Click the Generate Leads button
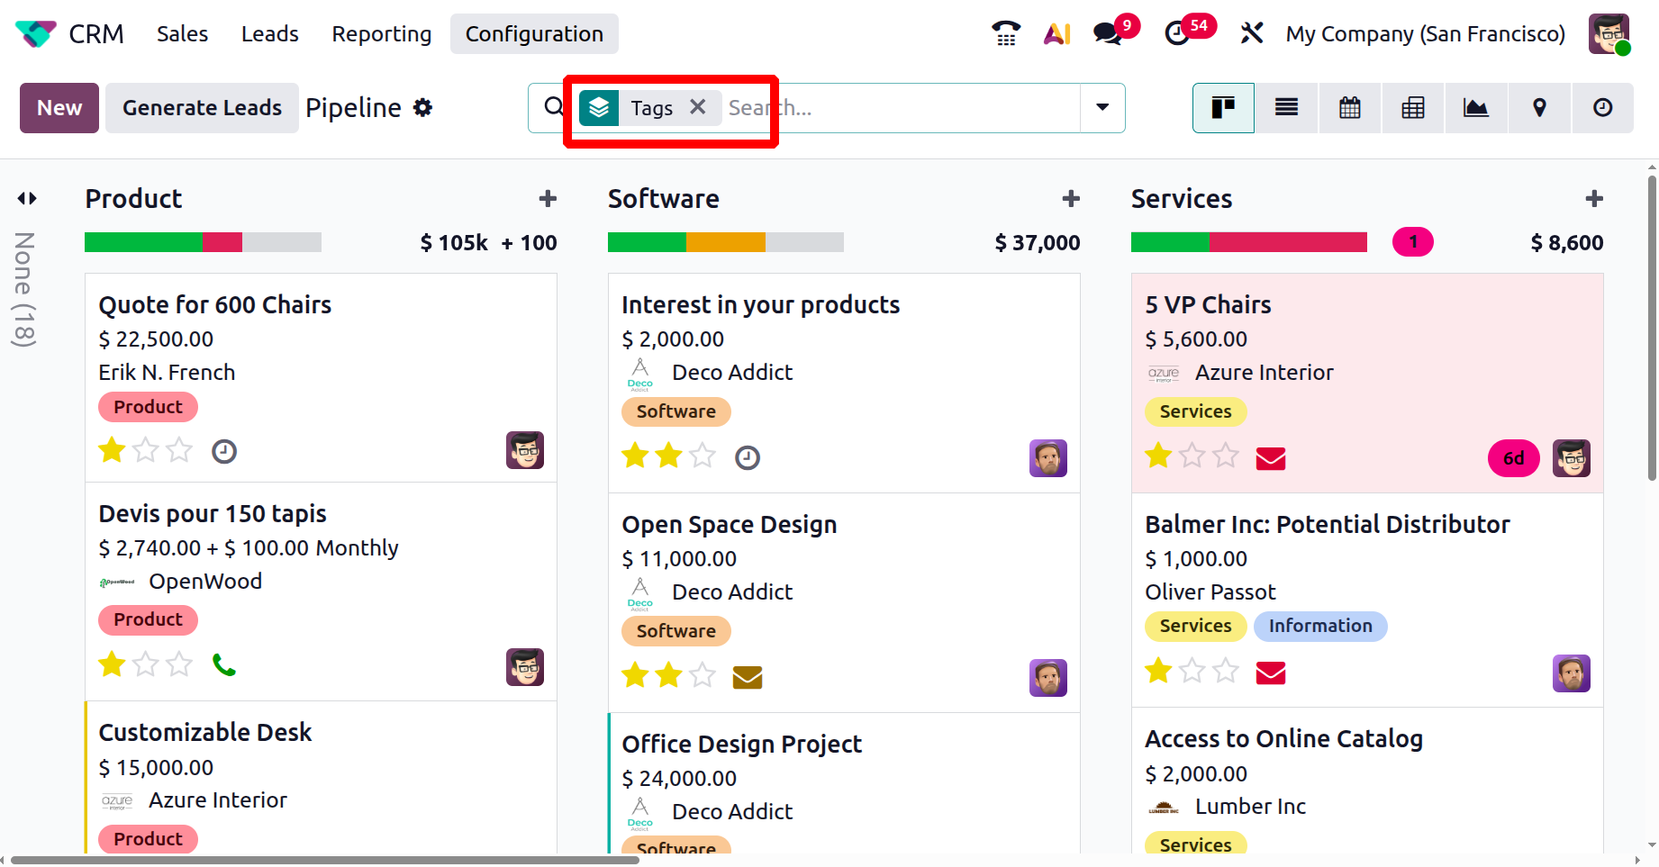 pyautogui.click(x=202, y=108)
